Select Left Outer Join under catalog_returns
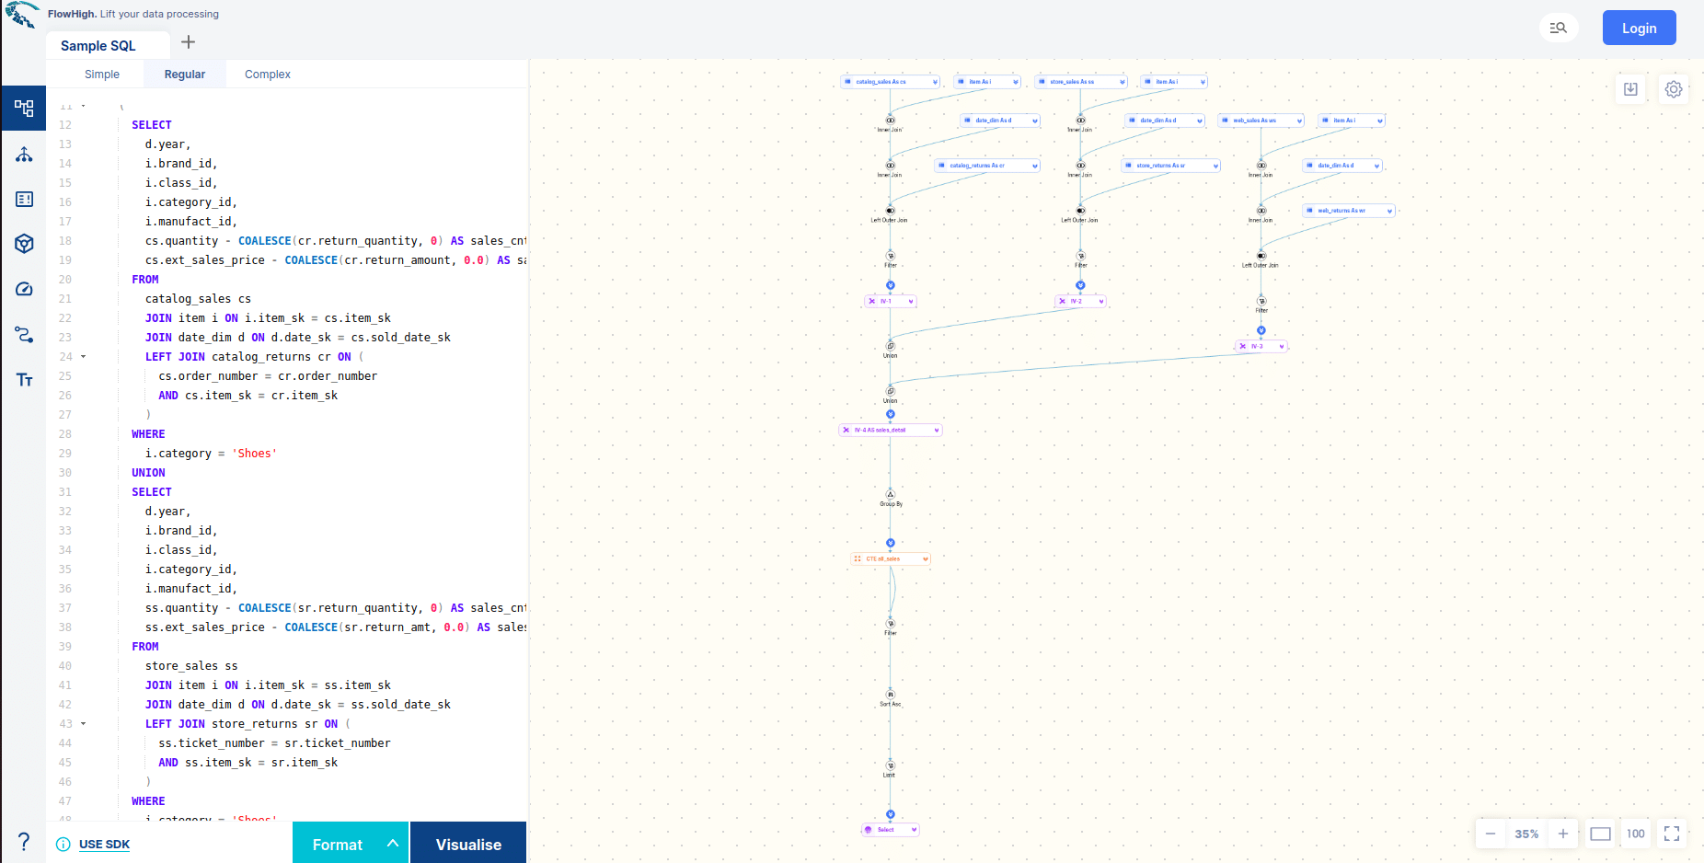The height and width of the screenshot is (863, 1704). 890,213
